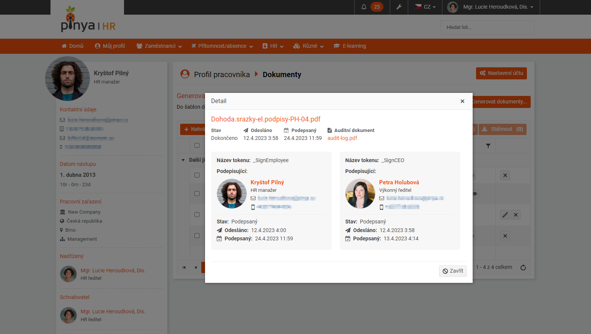Click Kryštof Pilný's photo in the Detail dialog
Screen dimensions: 591x334
coord(232,194)
